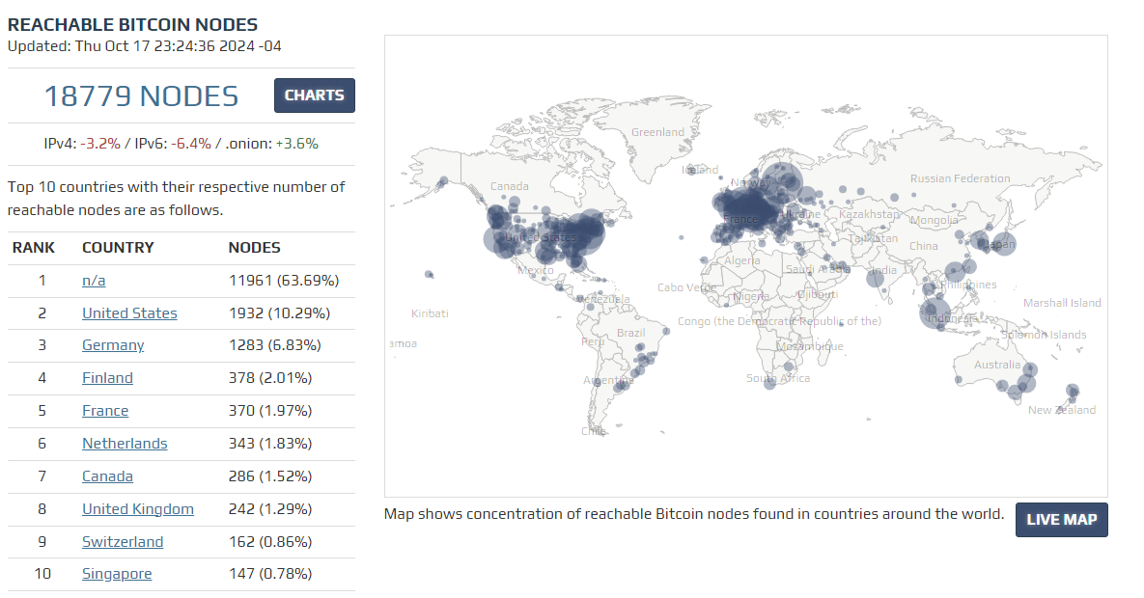Open the France link in the table
Viewport: 1144px width, 598px height.
[105, 411]
